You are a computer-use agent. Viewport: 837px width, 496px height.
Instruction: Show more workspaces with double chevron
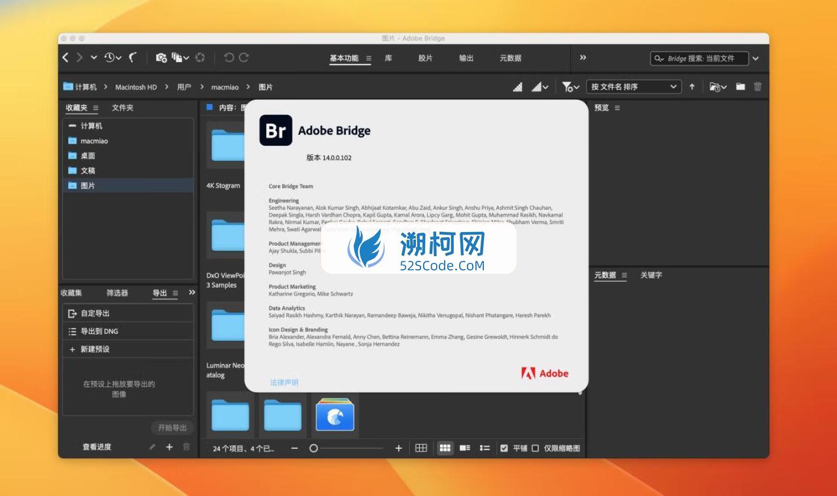tap(583, 58)
